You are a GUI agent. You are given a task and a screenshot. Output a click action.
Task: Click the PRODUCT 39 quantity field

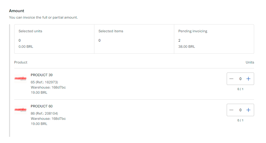click(240, 79)
